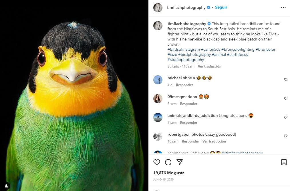Click the broadbill bird photo
Image resolution: width=290 pixels, height=191 pixels.
coord(74,95)
